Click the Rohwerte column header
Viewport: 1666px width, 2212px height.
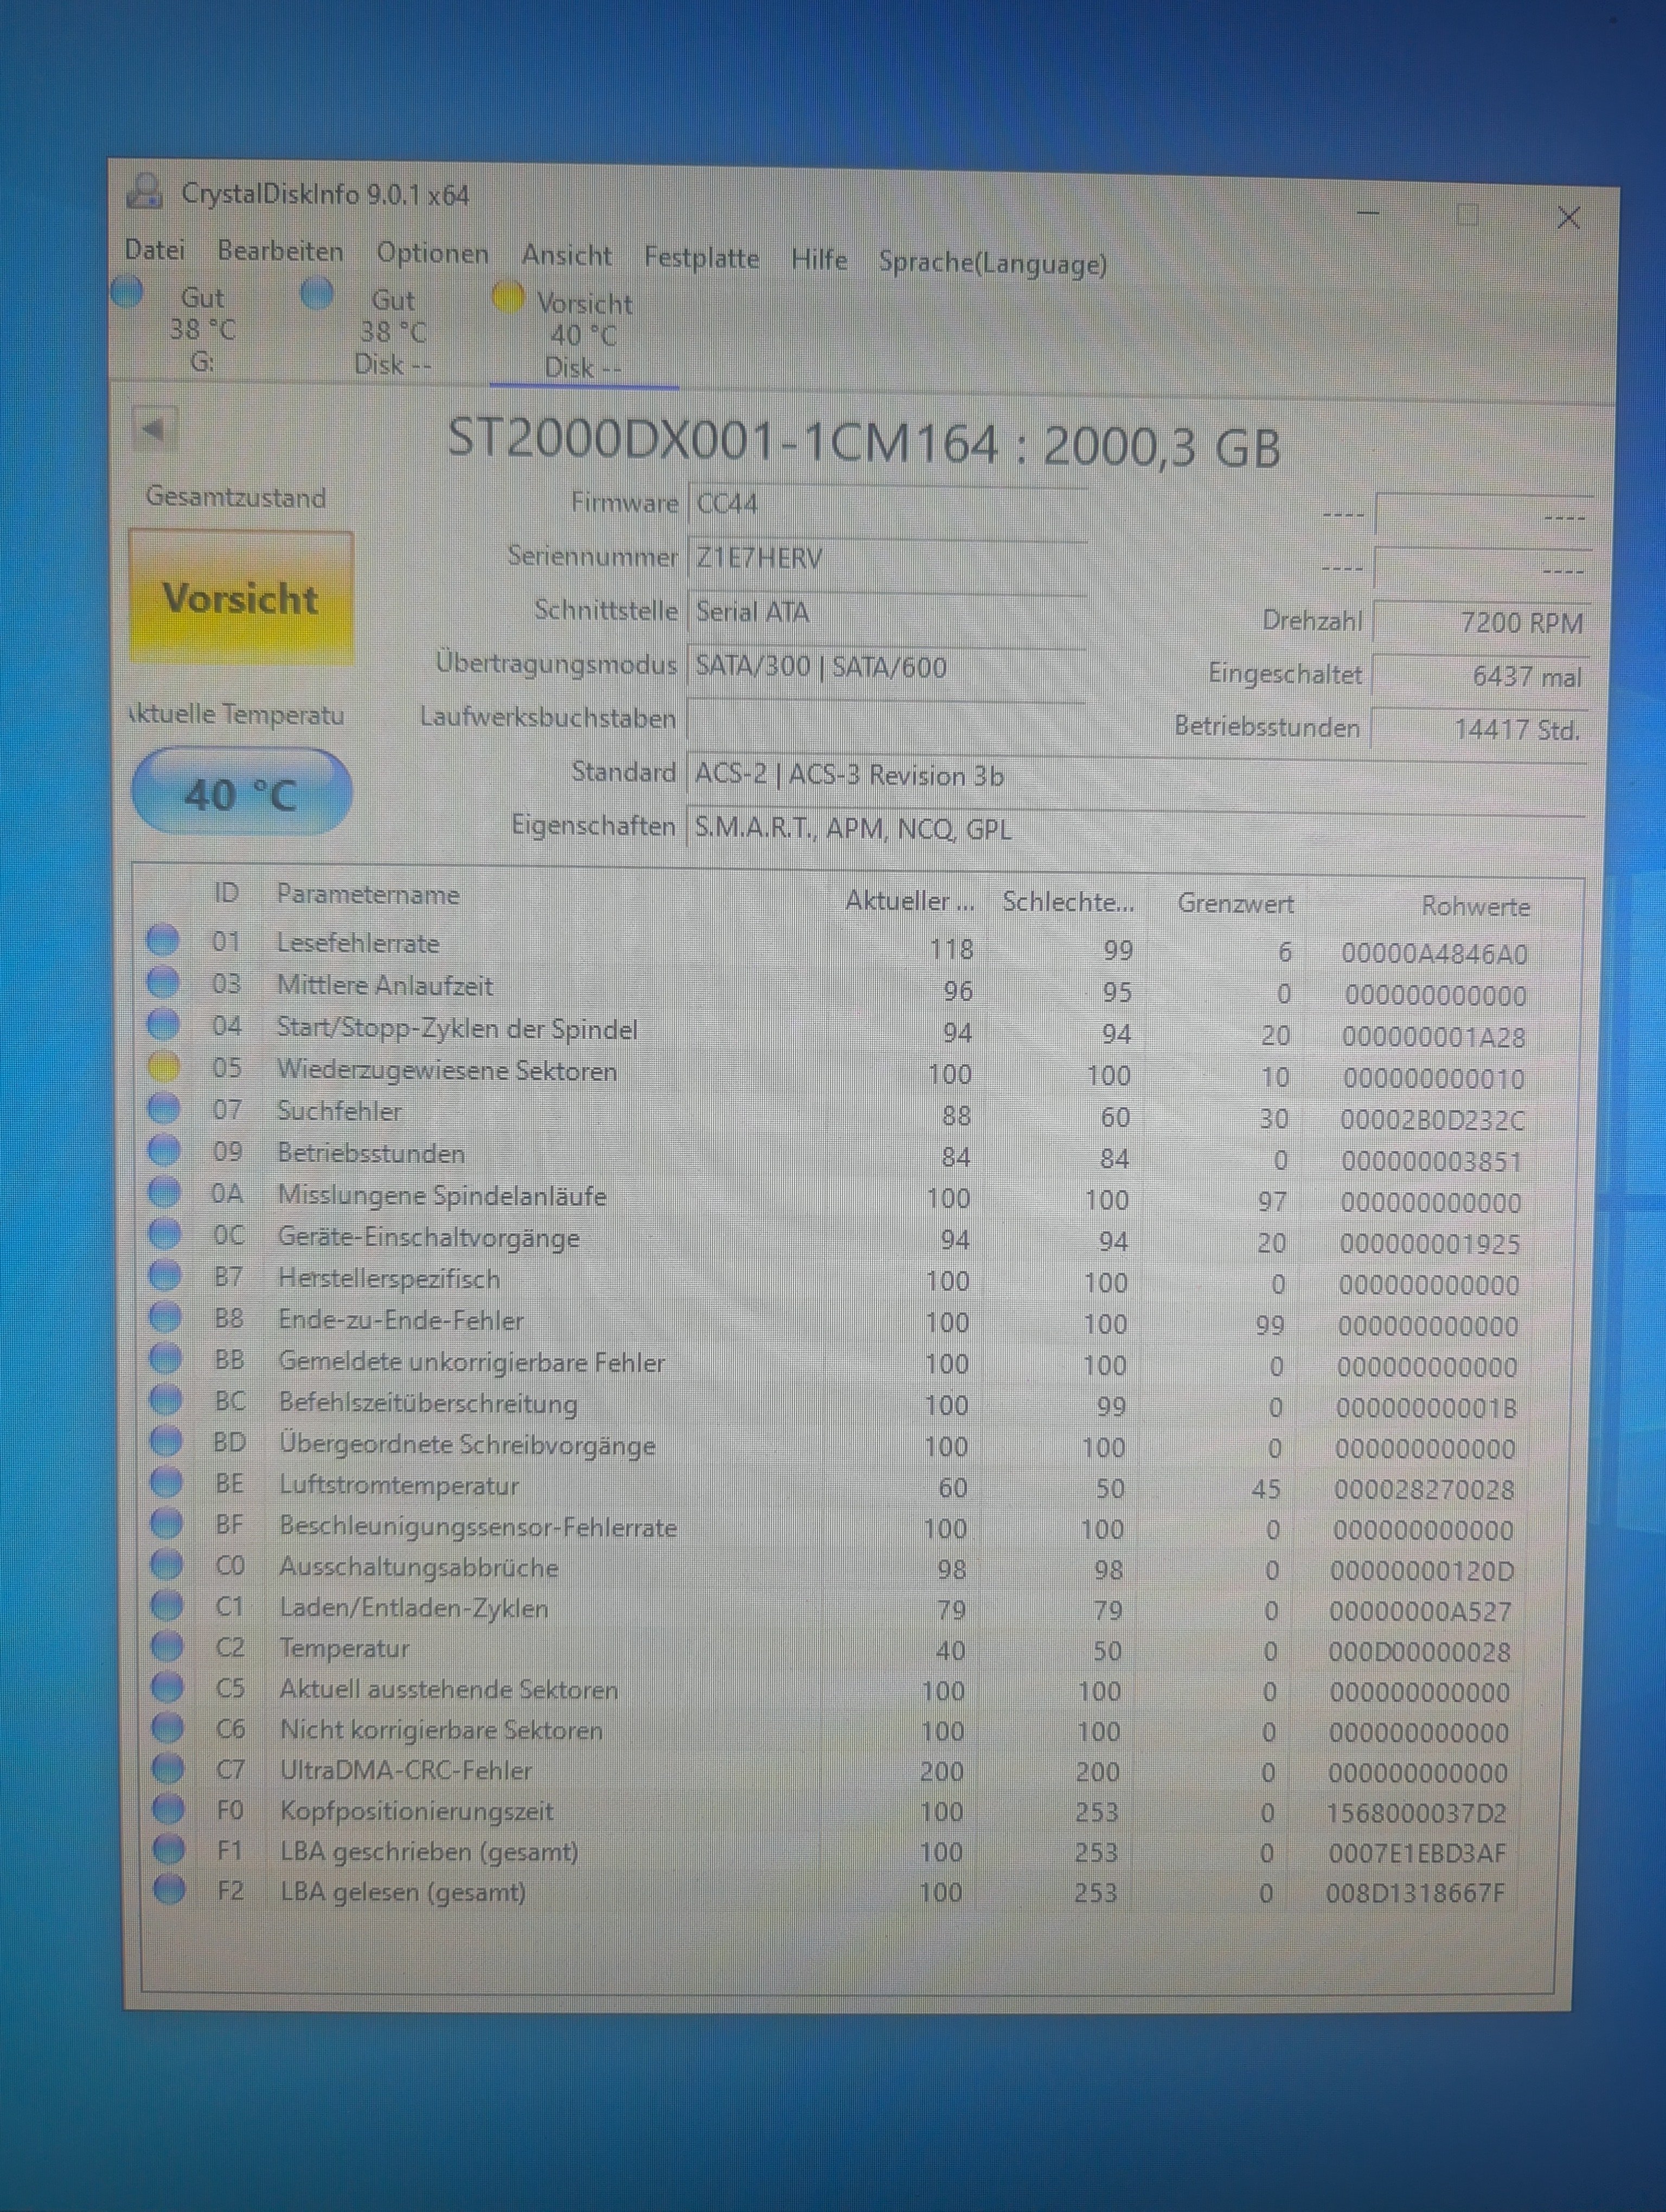coord(1475,907)
